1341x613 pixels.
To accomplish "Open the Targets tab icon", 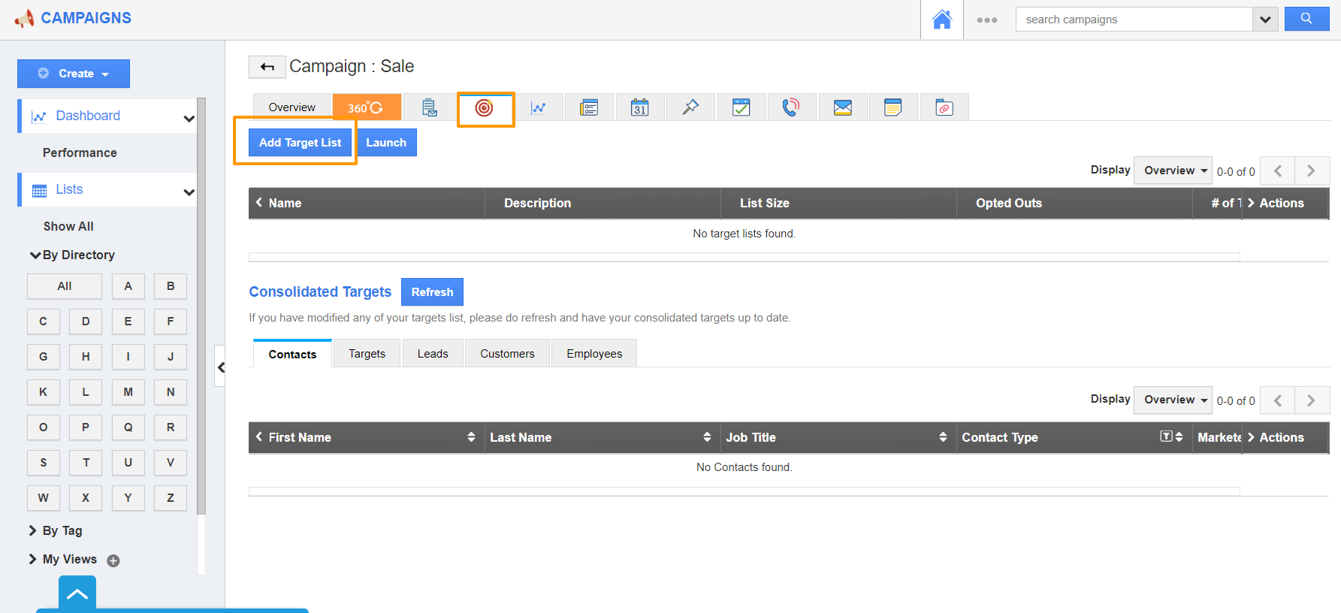I will pos(485,108).
